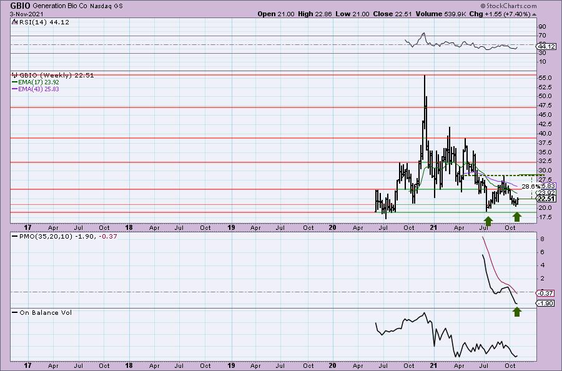The image size is (562, 371).
Task: Select year 18 below the price panel
Action: (x=129, y=227)
